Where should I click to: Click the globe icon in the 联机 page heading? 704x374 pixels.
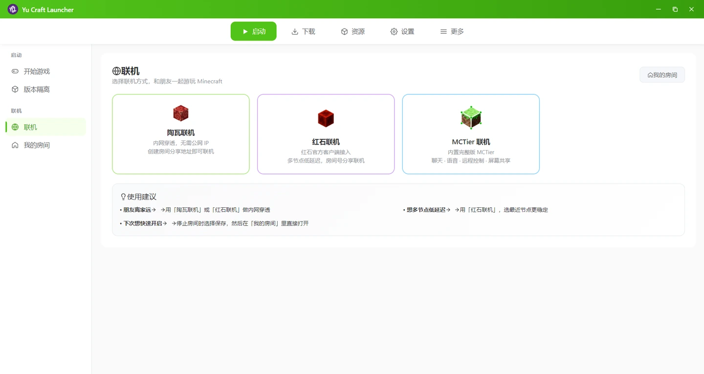point(116,71)
